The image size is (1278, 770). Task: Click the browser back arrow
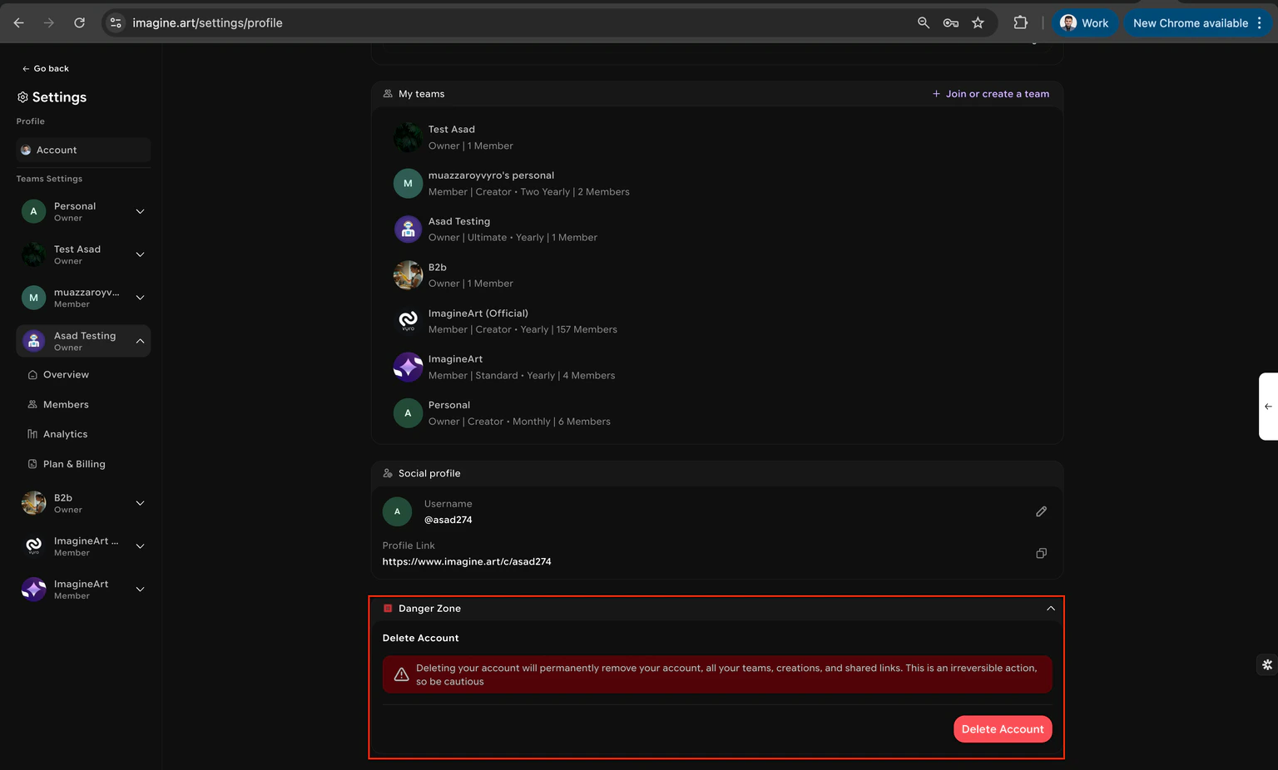[18, 22]
